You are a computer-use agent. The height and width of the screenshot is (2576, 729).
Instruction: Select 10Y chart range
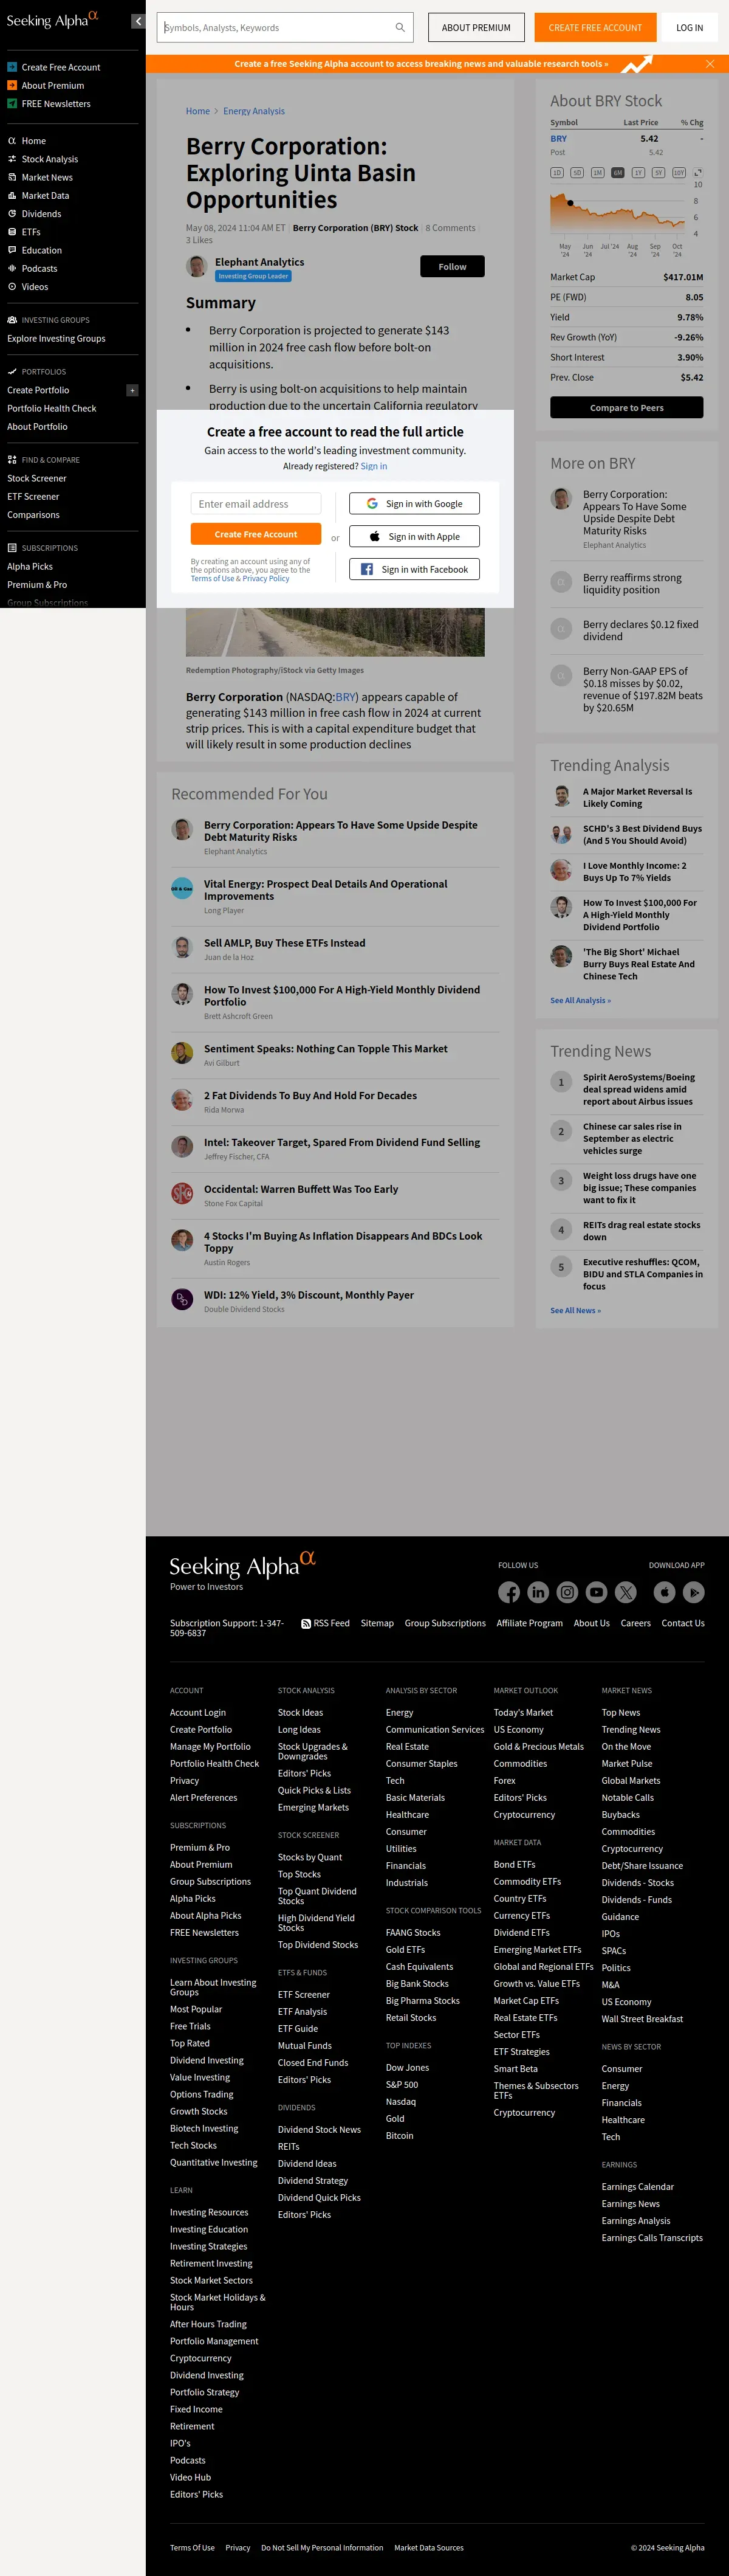[x=679, y=172]
